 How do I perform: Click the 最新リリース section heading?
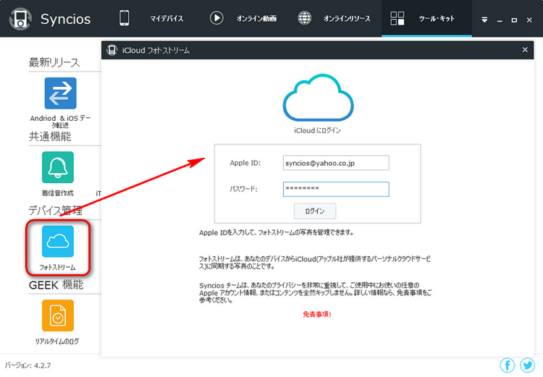[54, 62]
